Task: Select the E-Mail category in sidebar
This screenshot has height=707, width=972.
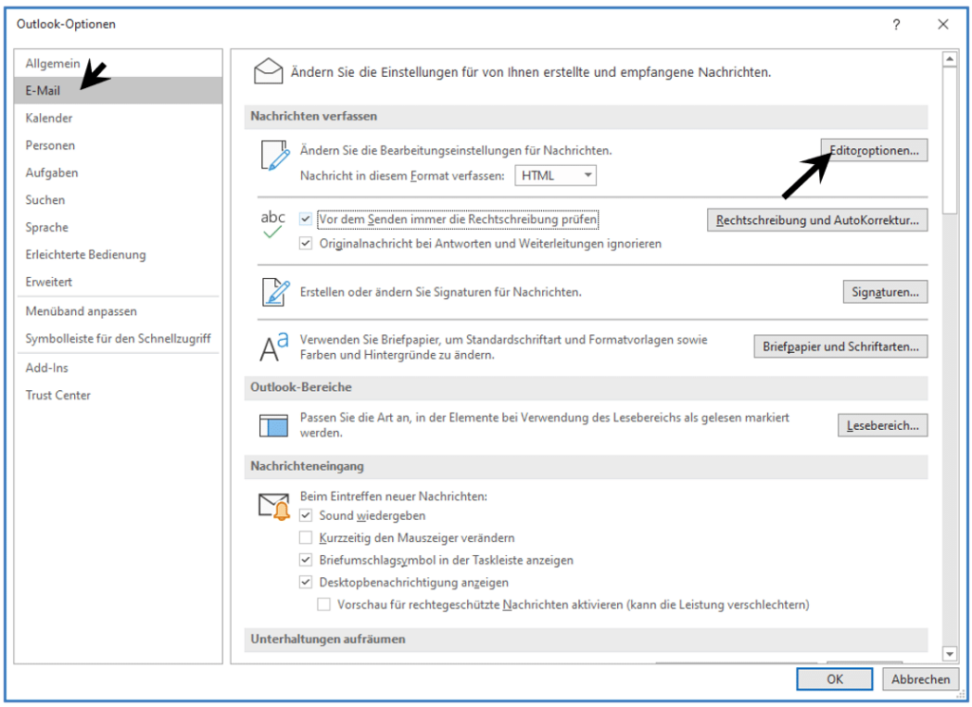Action: (118, 90)
